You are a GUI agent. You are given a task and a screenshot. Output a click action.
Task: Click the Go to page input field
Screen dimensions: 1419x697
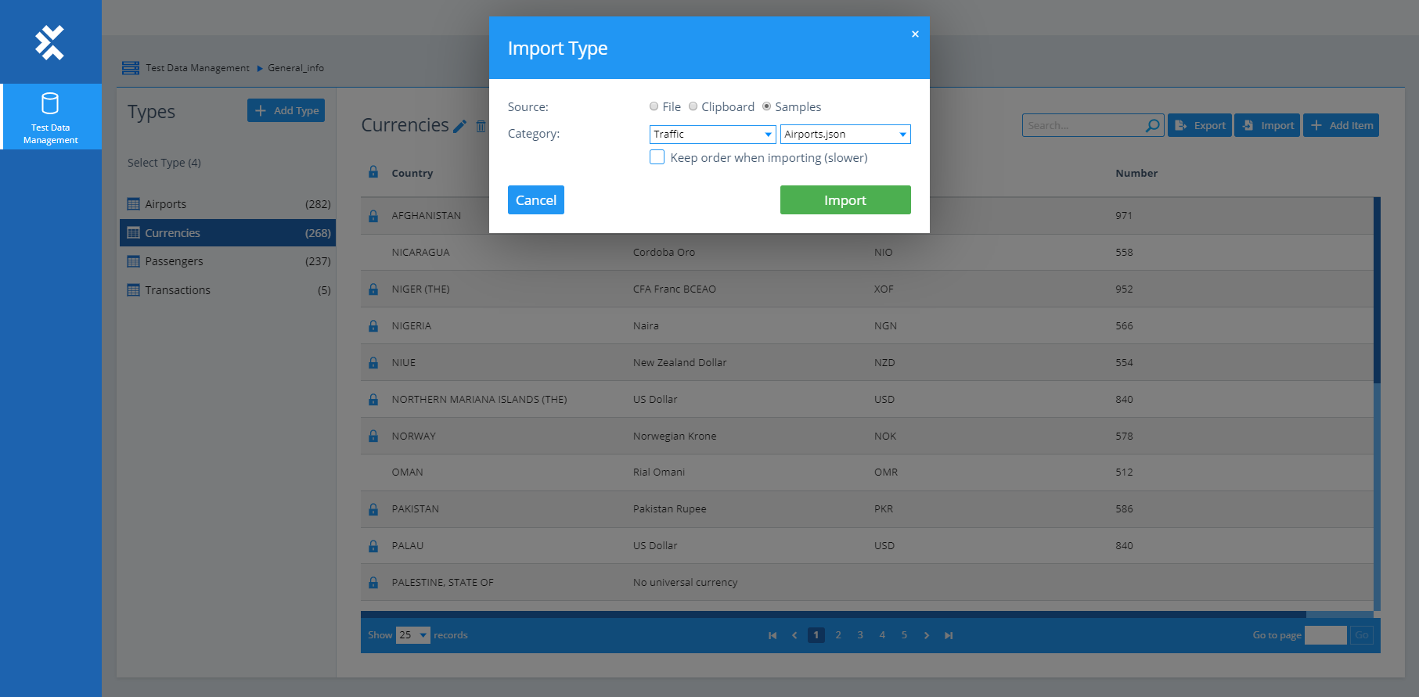point(1325,635)
